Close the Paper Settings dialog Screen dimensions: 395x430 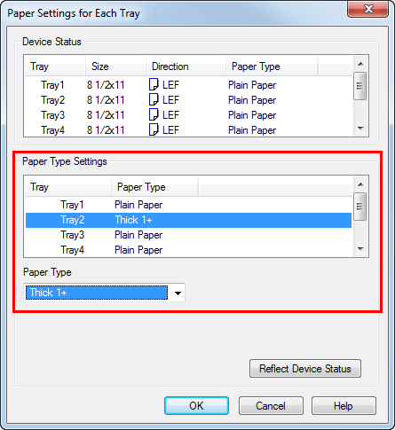click(x=368, y=10)
